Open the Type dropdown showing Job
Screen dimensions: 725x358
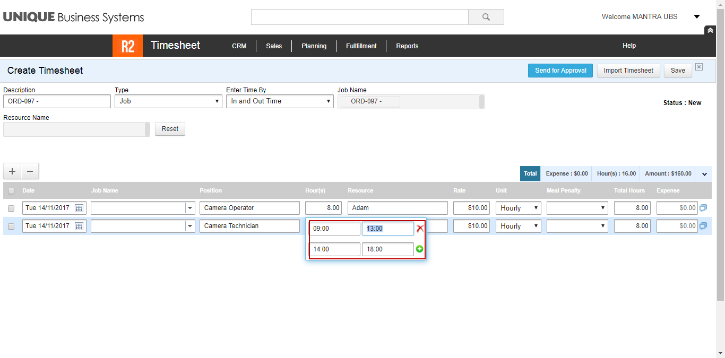(168, 101)
